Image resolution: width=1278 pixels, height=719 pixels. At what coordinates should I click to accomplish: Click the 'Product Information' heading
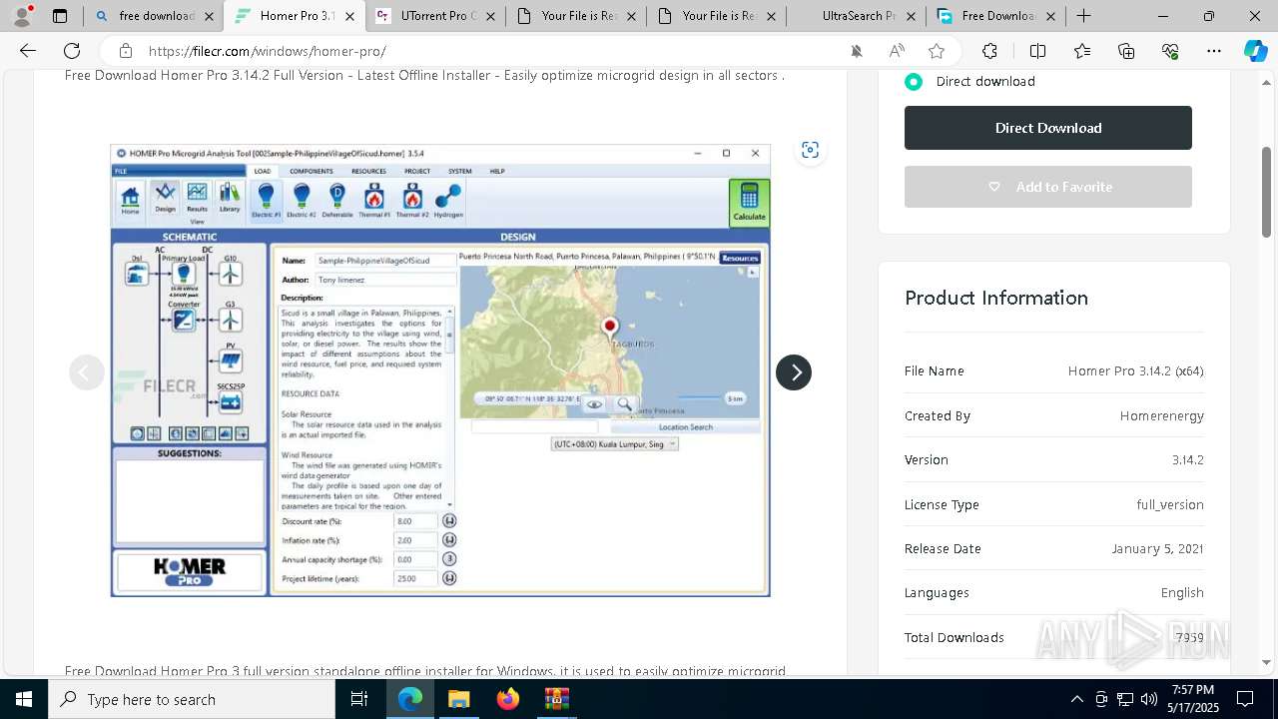pyautogui.click(x=996, y=298)
